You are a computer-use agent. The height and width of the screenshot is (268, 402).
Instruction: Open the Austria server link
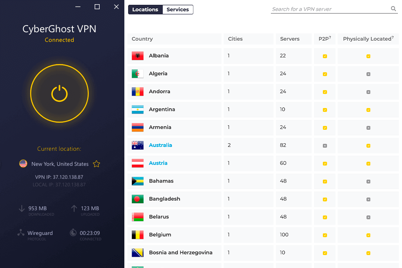point(158,163)
